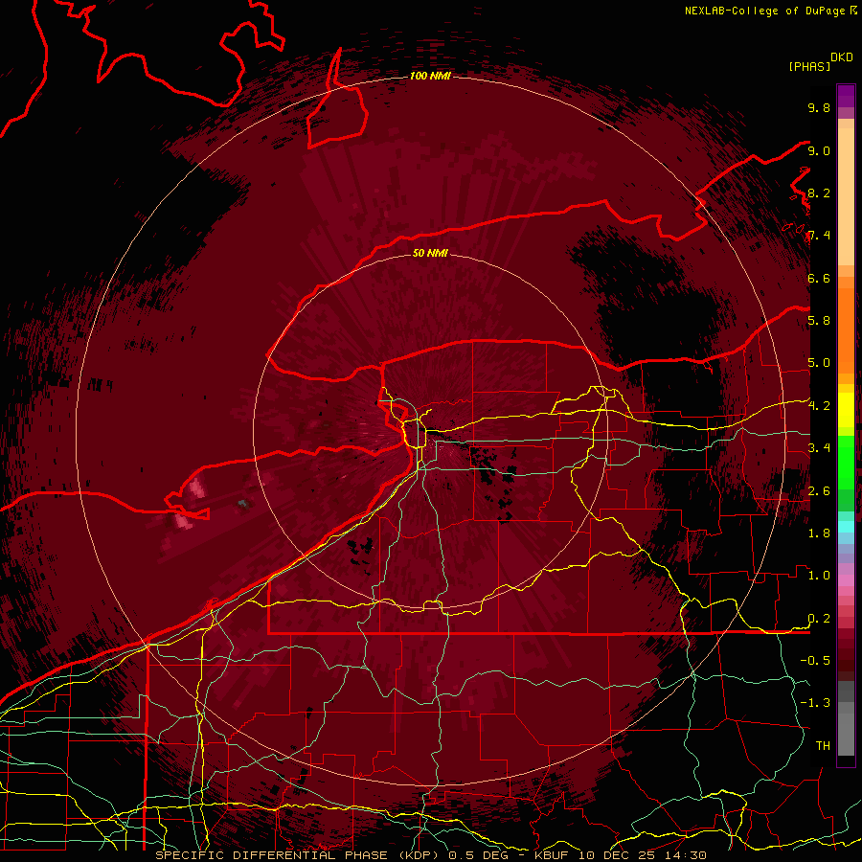Select the 6.6 scale value label
Image resolution: width=862 pixels, height=862 pixels.
click(x=819, y=278)
